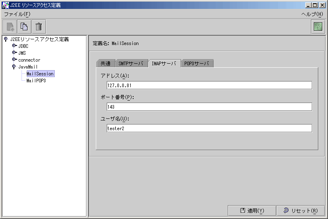This screenshot has height=219, width=328.
Task: Click the リセット(R) reset button
Action: point(300,210)
